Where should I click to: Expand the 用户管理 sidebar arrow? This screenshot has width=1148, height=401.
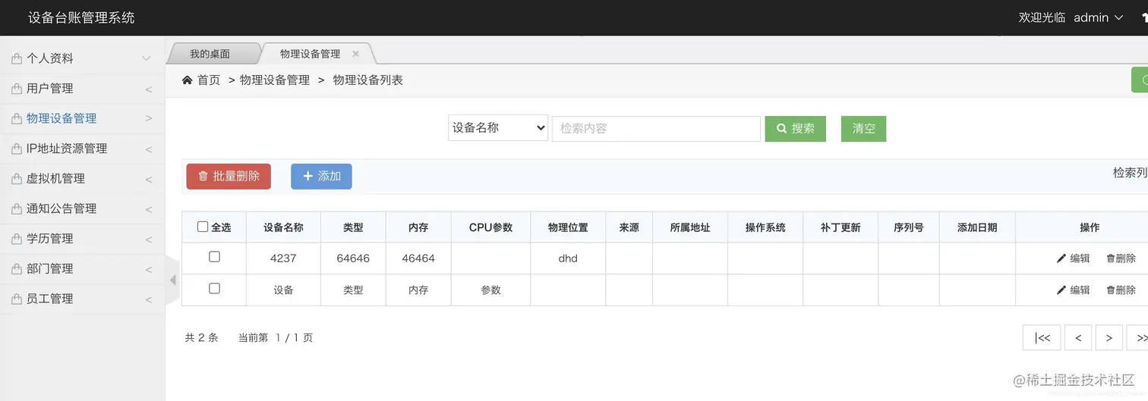click(x=149, y=89)
